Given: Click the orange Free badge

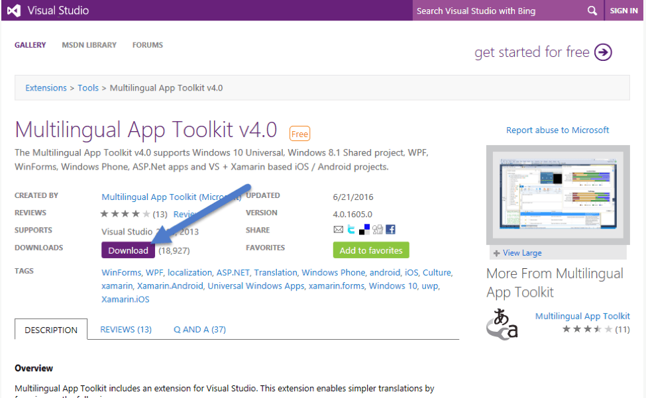Looking at the screenshot, I should pos(299,134).
